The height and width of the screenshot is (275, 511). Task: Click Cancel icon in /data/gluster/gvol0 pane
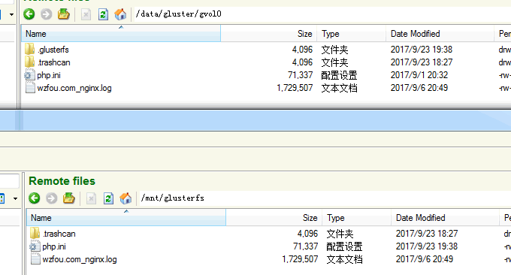tap(86, 14)
